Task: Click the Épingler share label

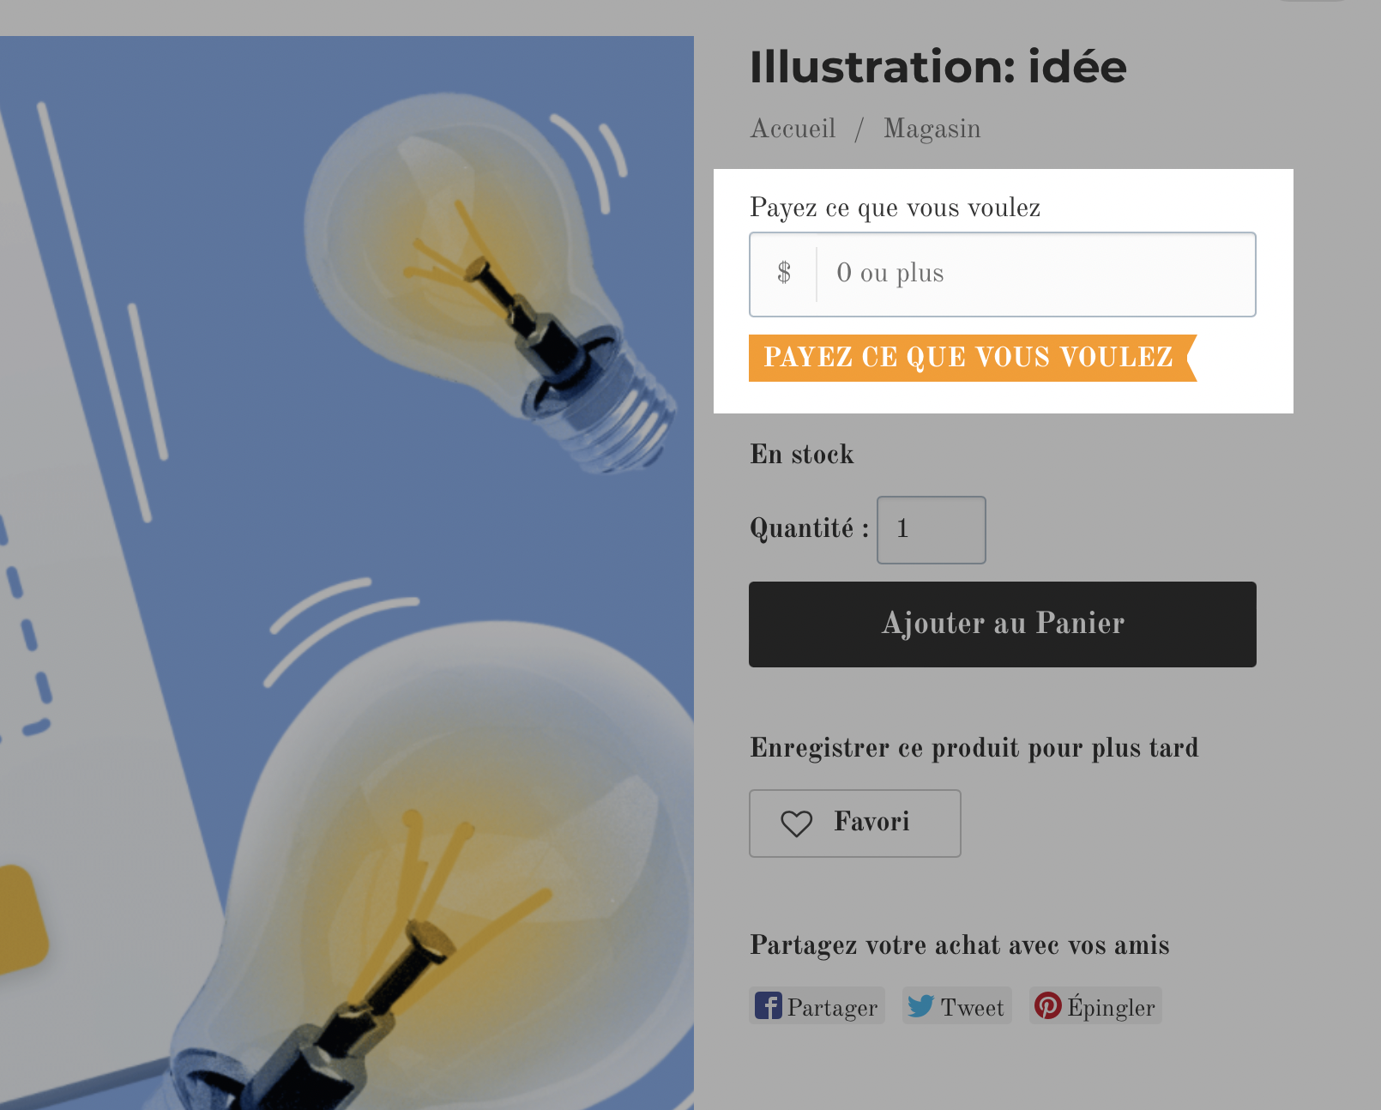Action: coord(1111,1007)
